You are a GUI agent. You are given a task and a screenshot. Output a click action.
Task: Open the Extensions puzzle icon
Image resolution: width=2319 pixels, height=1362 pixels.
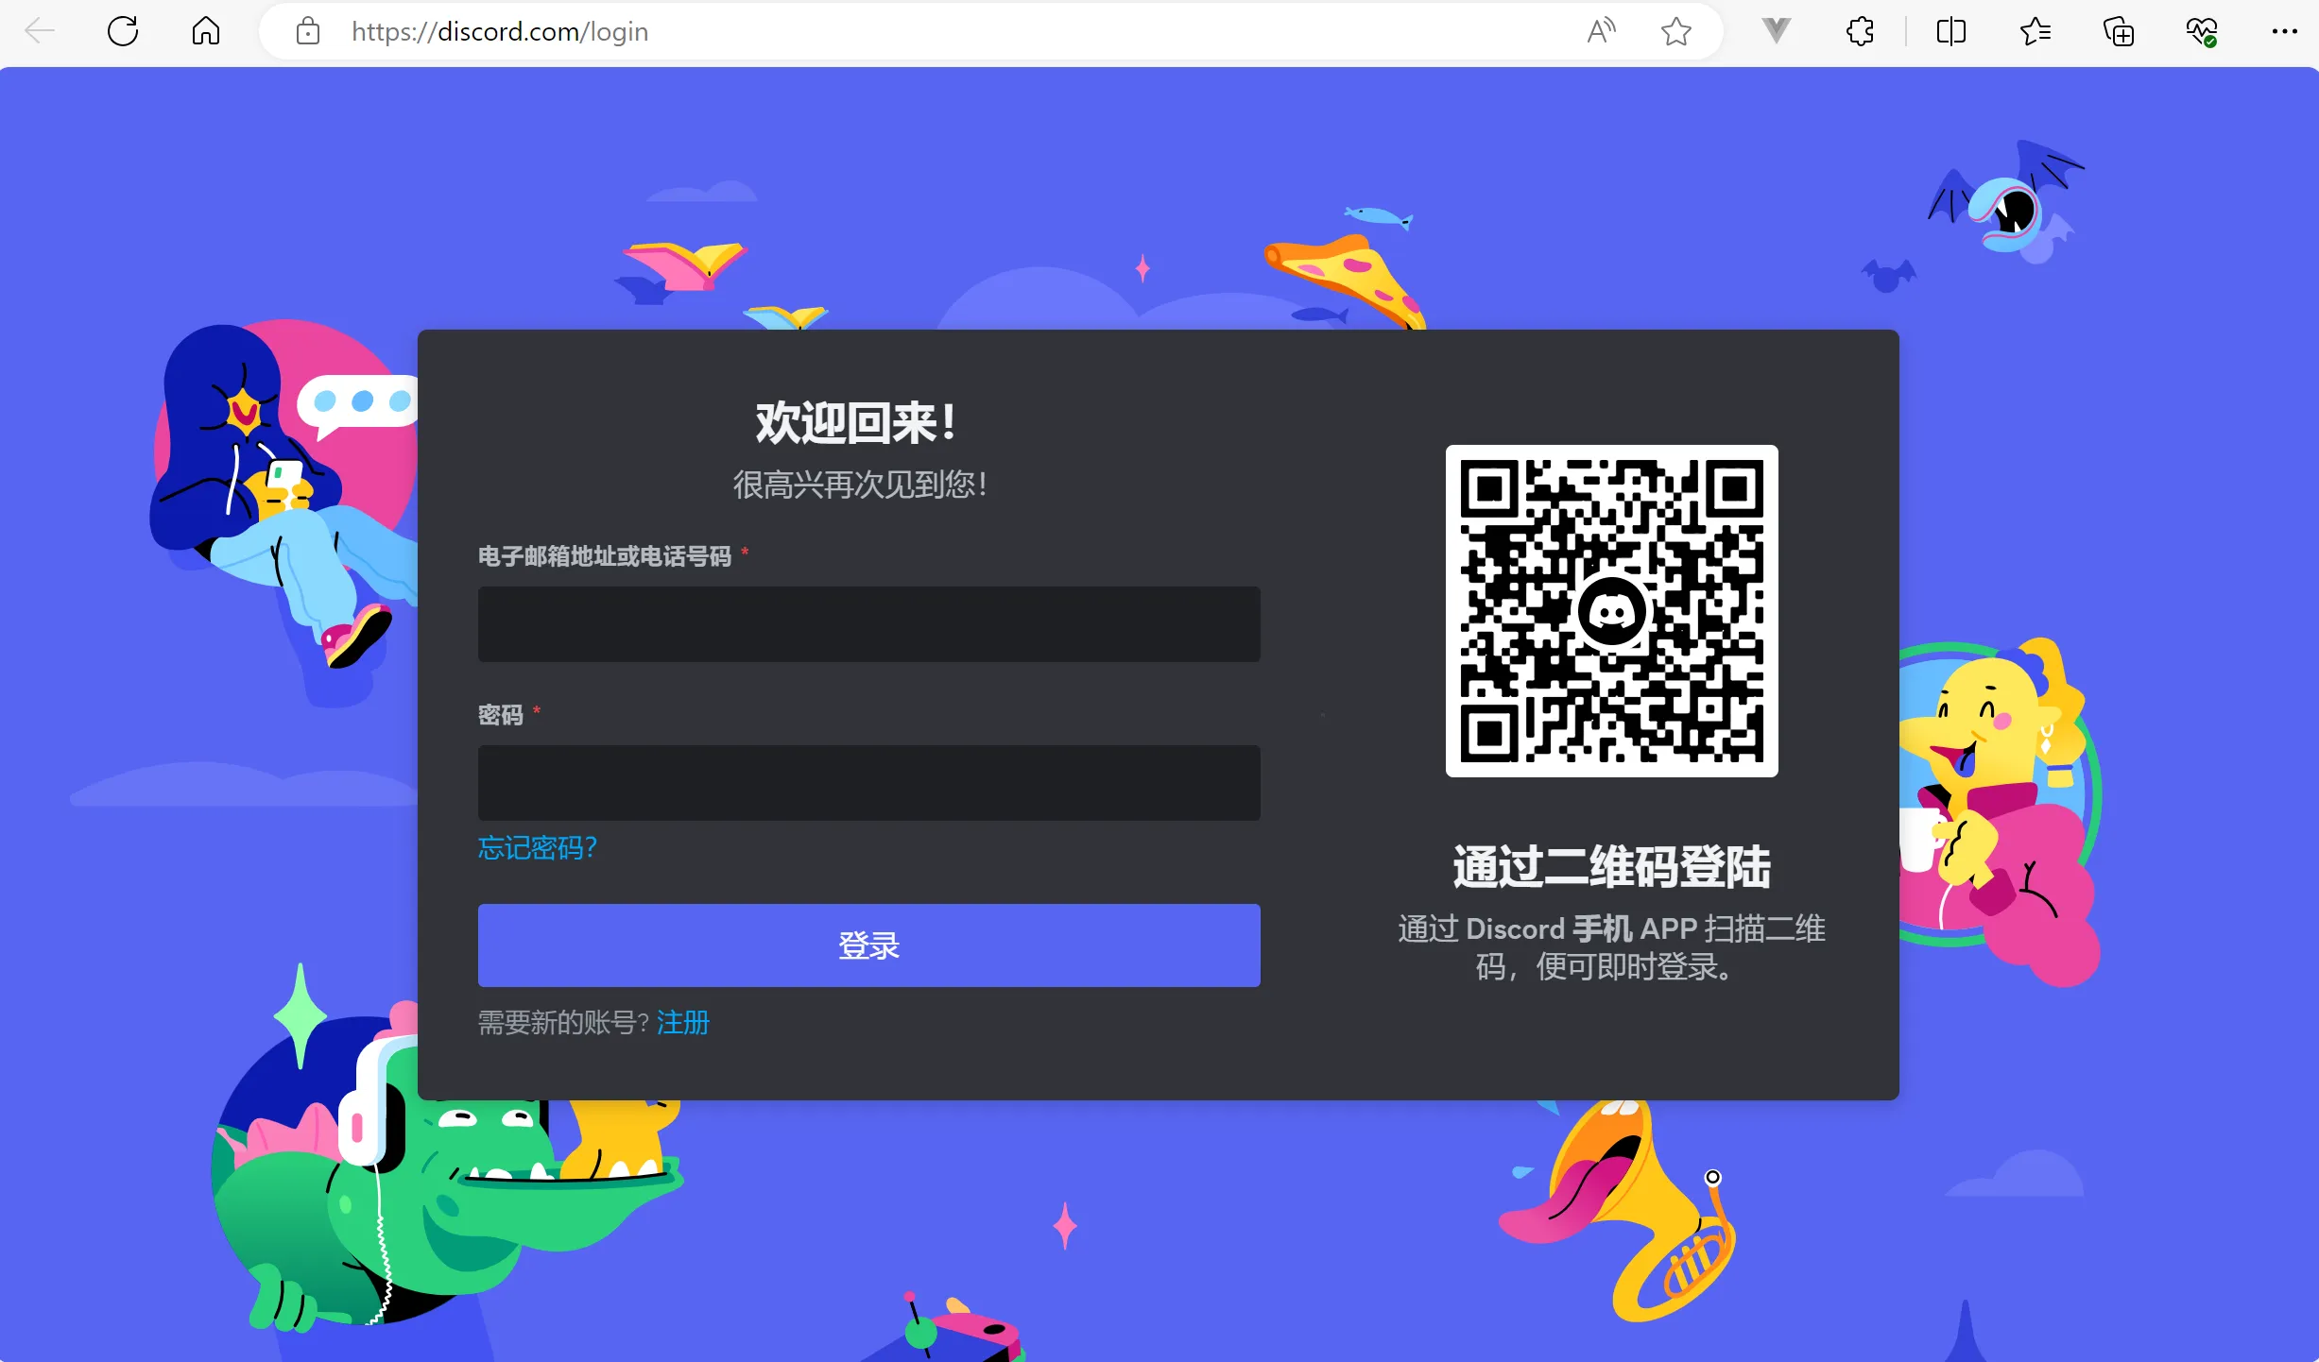(x=1860, y=31)
